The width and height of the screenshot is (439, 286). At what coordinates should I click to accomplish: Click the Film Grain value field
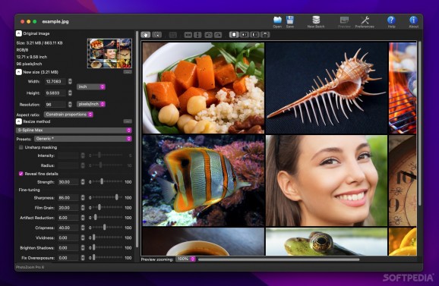point(68,208)
